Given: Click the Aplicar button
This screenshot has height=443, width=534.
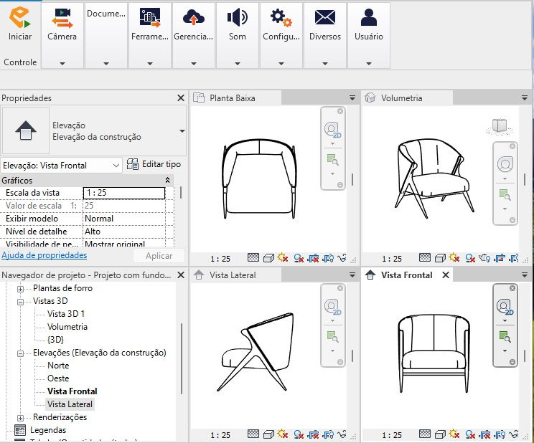Looking at the screenshot, I should [159, 256].
